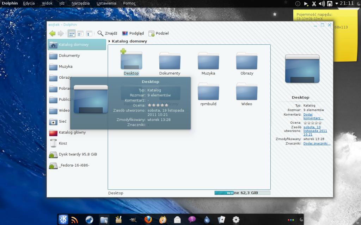The height and width of the screenshot is (225, 361).
Task: Select the Muzyka folder in file view
Action: pyautogui.click(x=208, y=64)
